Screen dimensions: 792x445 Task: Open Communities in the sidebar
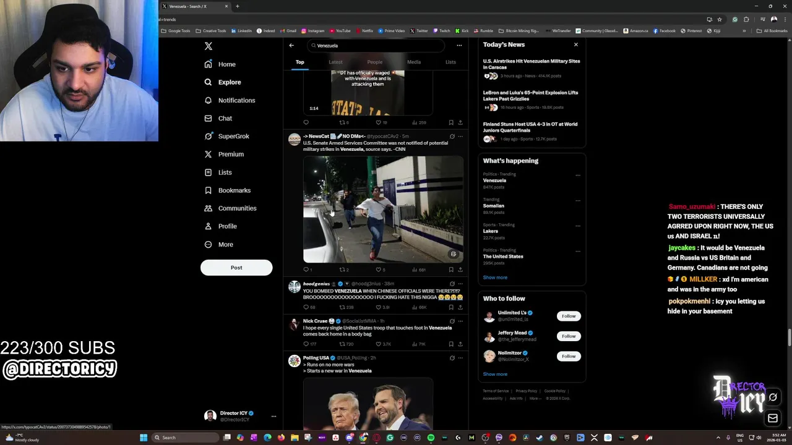pos(230,208)
